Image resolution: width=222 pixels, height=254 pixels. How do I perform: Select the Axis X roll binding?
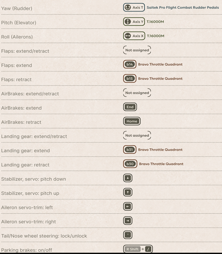point(134,36)
